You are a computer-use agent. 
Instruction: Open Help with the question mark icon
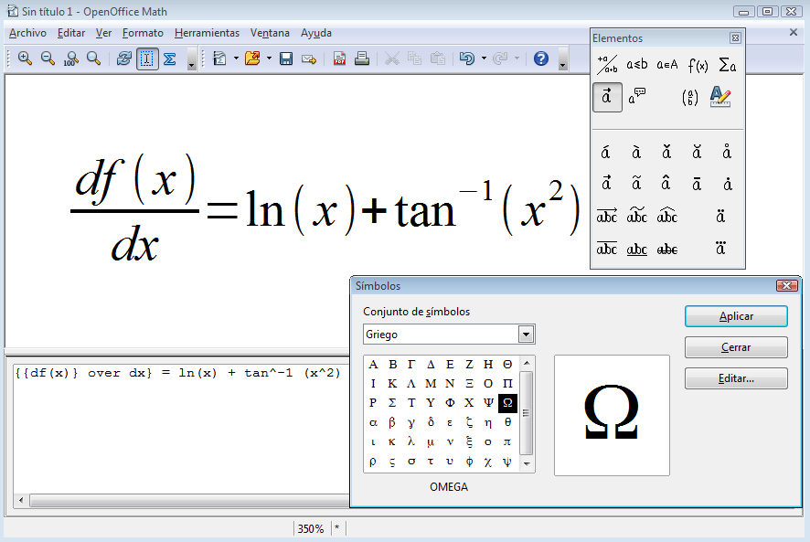coord(541,58)
